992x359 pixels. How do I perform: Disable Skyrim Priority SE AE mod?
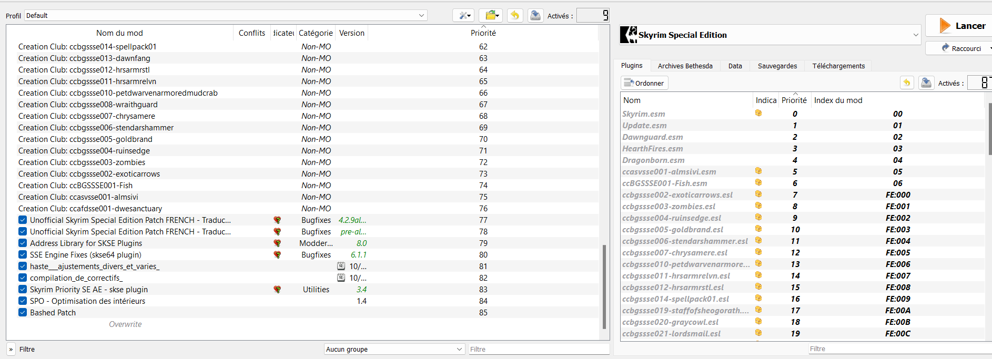click(x=23, y=290)
